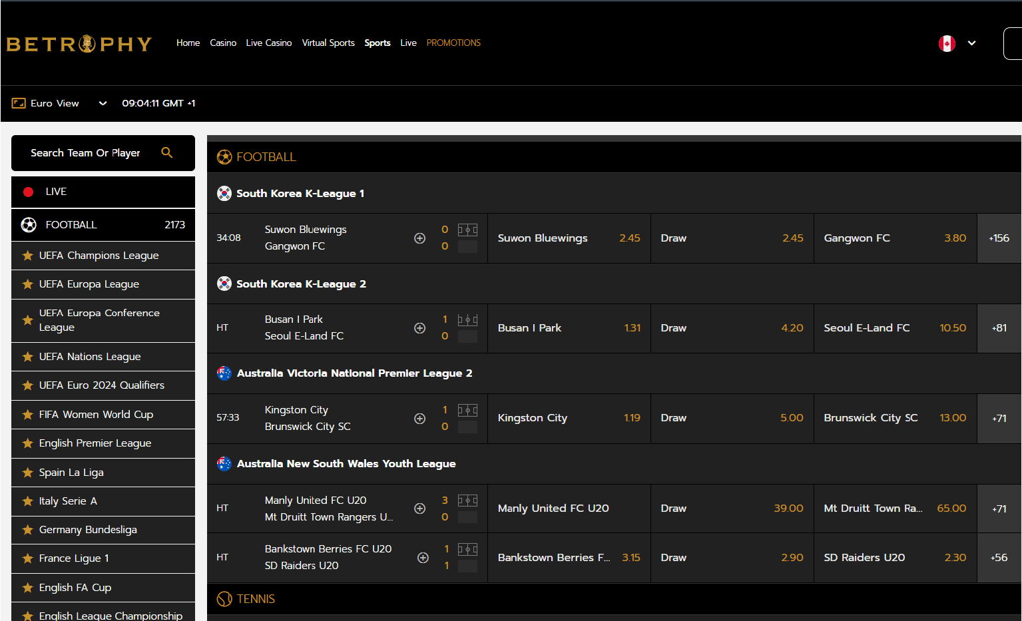Go to the PROMOTIONS page
1022x621 pixels.
click(x=453, y=43)
